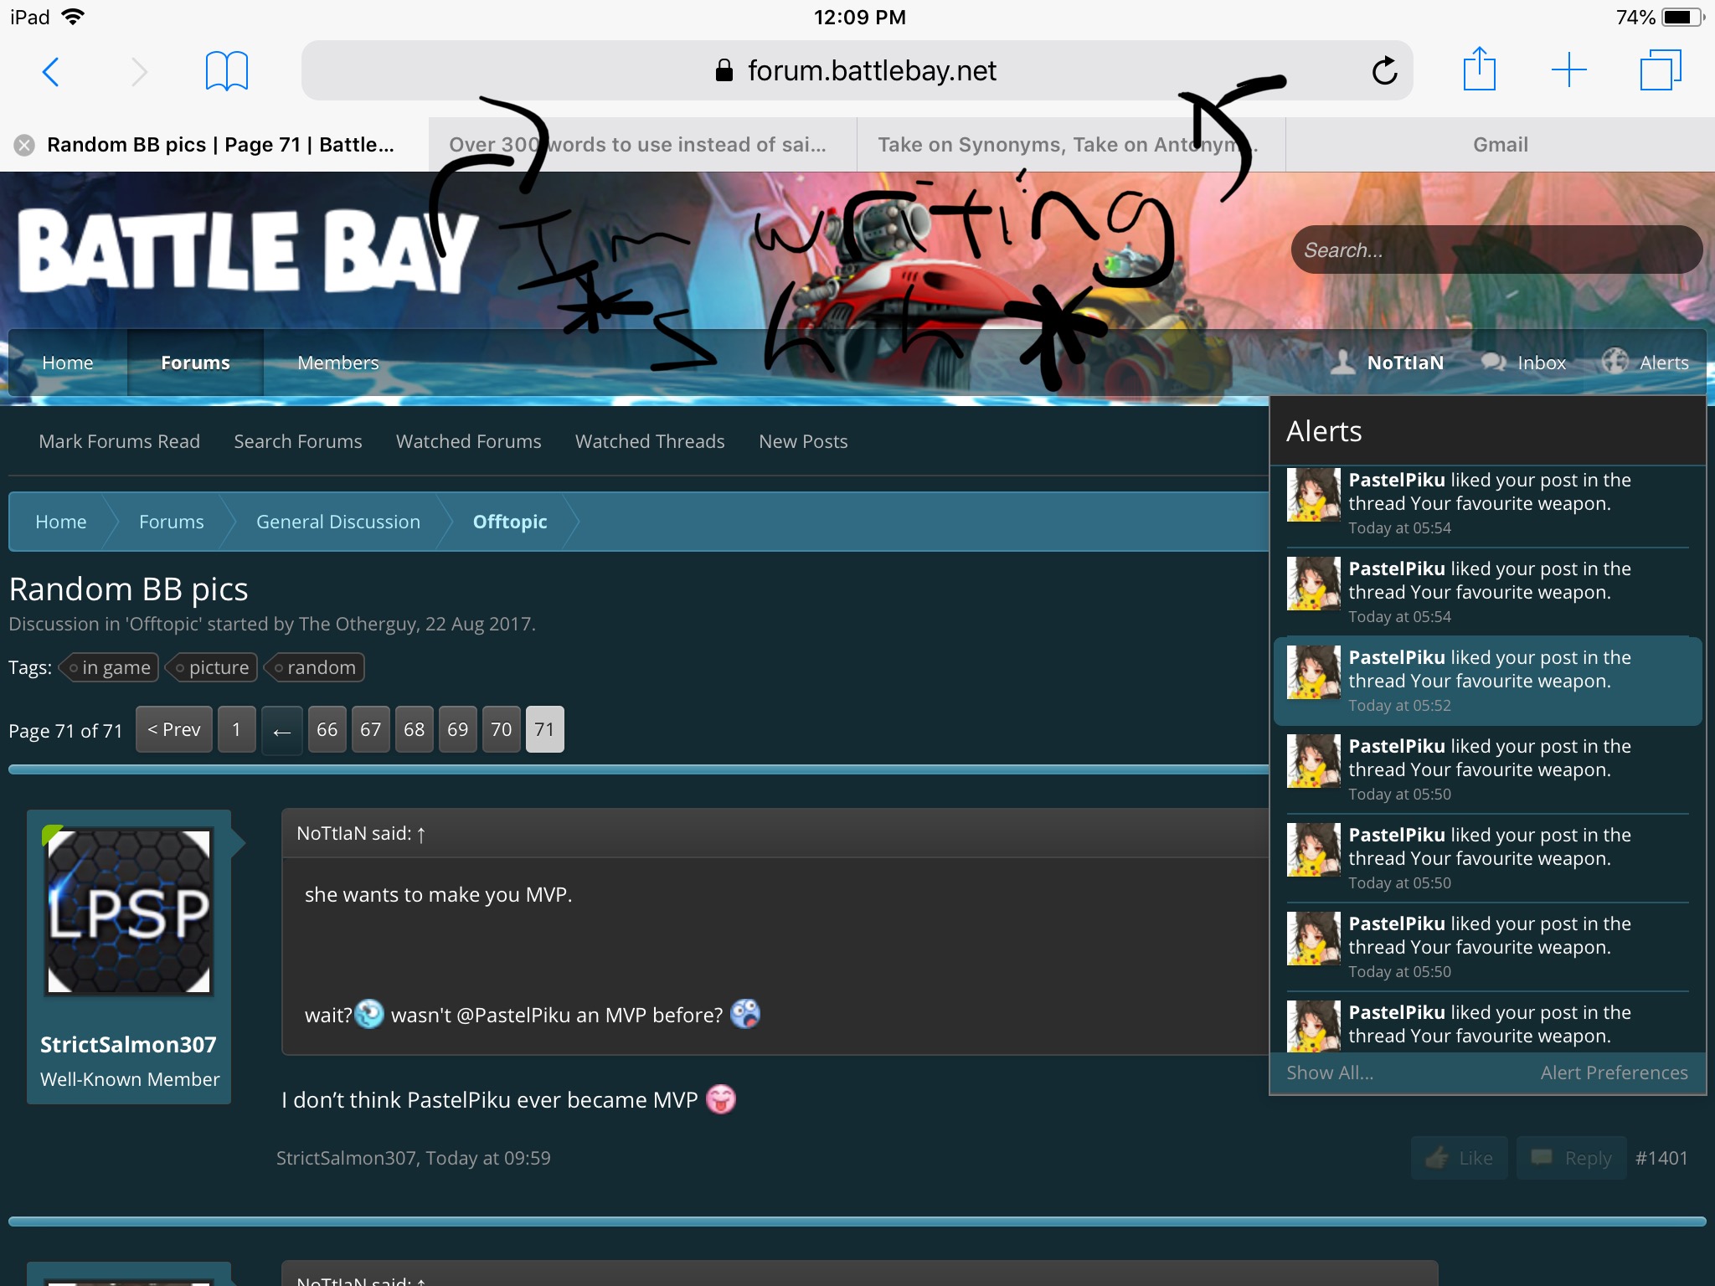Open a new tab with plus icon
The height and width of the screenshot is (1286, 1715).
pos(1568,70)
